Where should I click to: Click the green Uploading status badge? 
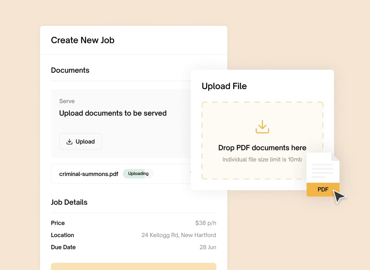(138, 174)
